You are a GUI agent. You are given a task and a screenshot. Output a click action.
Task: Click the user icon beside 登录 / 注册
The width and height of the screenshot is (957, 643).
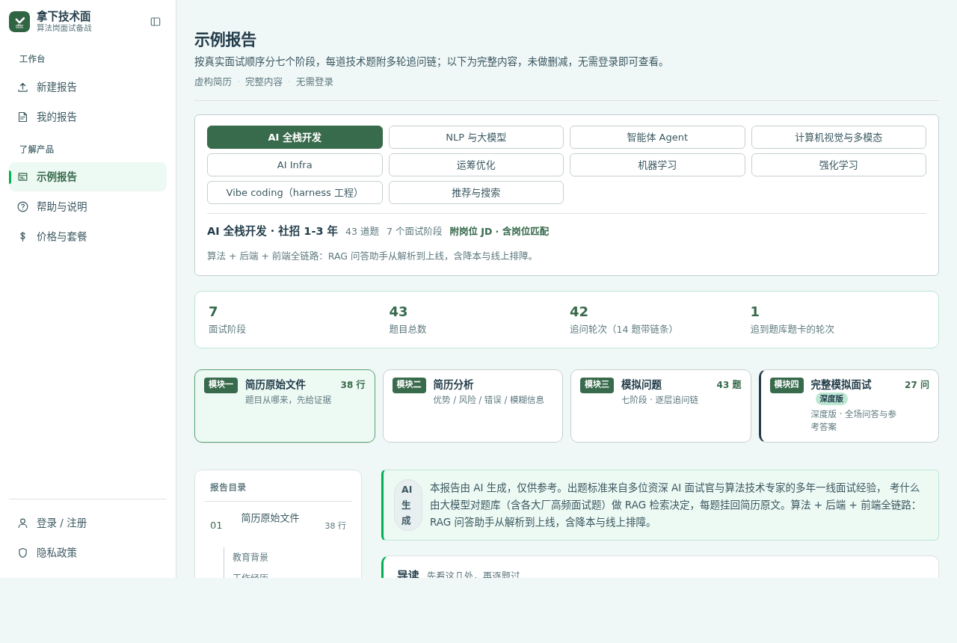[22, 523]
